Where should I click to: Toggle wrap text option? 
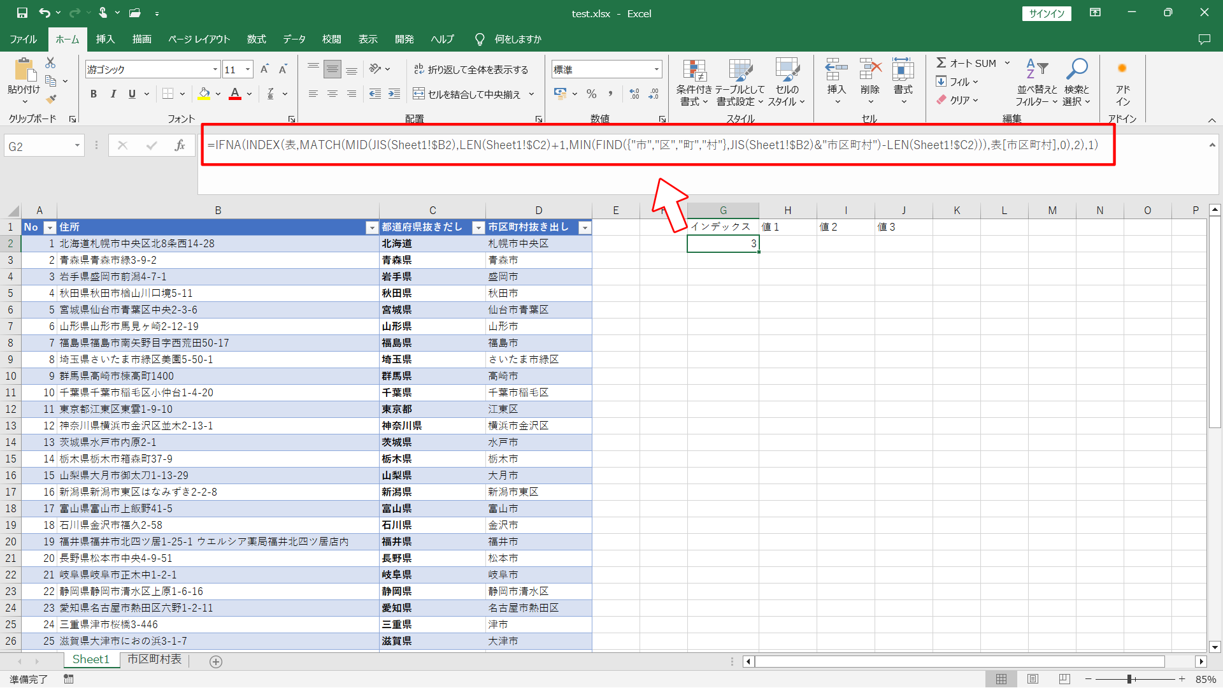471,69
